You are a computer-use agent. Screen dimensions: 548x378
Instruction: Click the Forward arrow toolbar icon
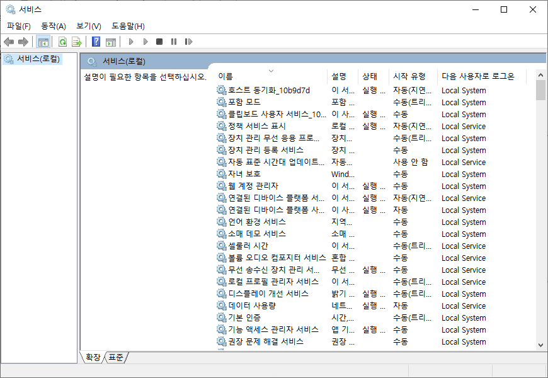[23, 42]
